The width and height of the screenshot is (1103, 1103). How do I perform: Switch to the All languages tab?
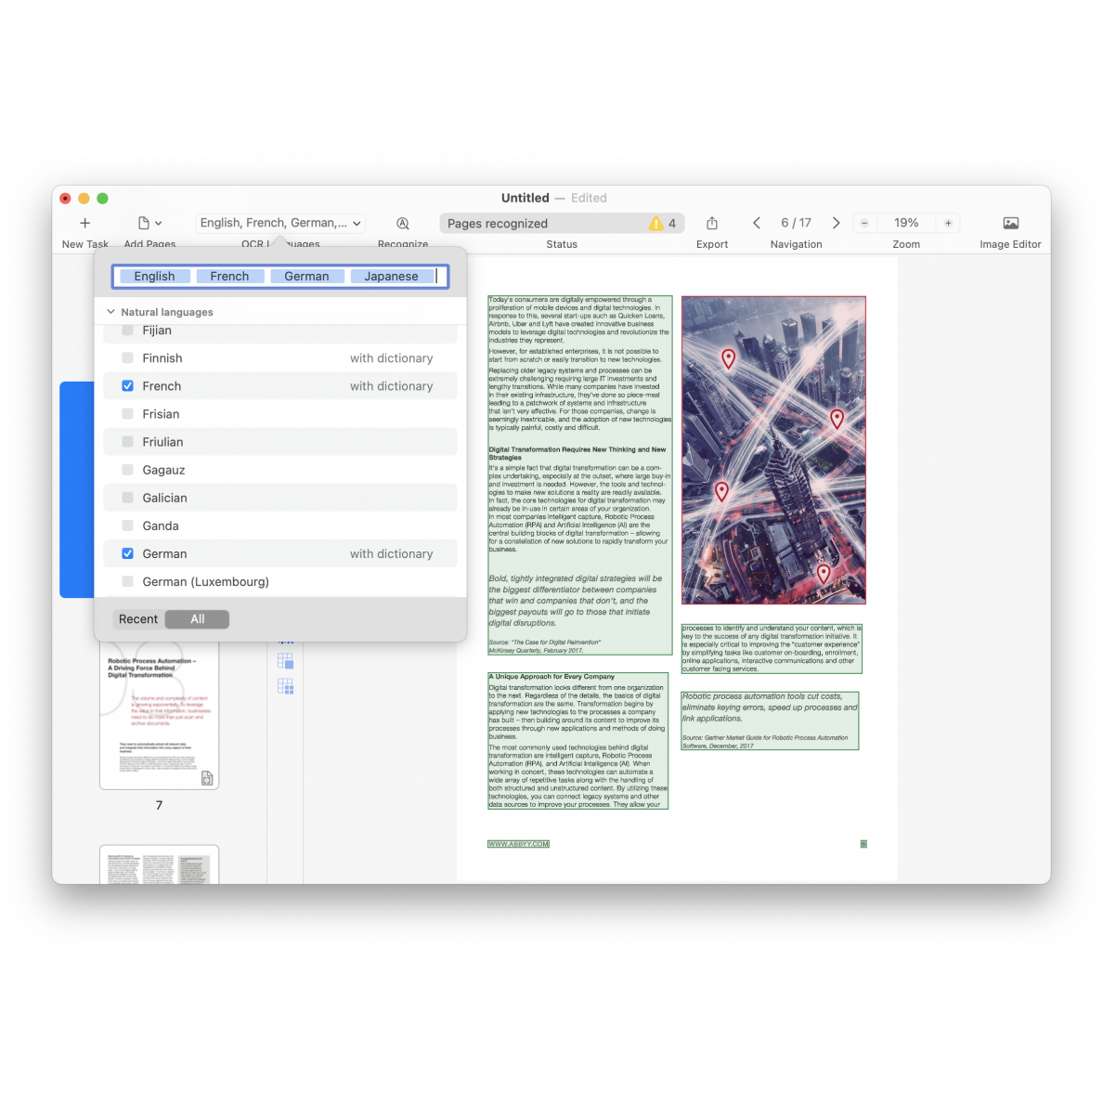[197, 619]
